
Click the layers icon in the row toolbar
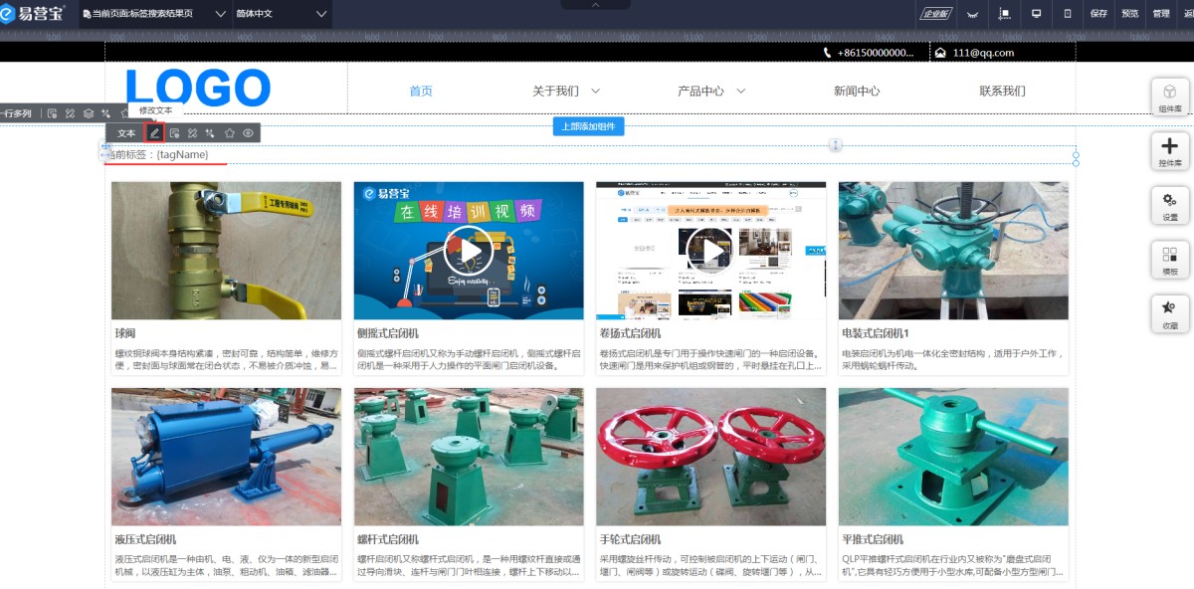(89, 113)
